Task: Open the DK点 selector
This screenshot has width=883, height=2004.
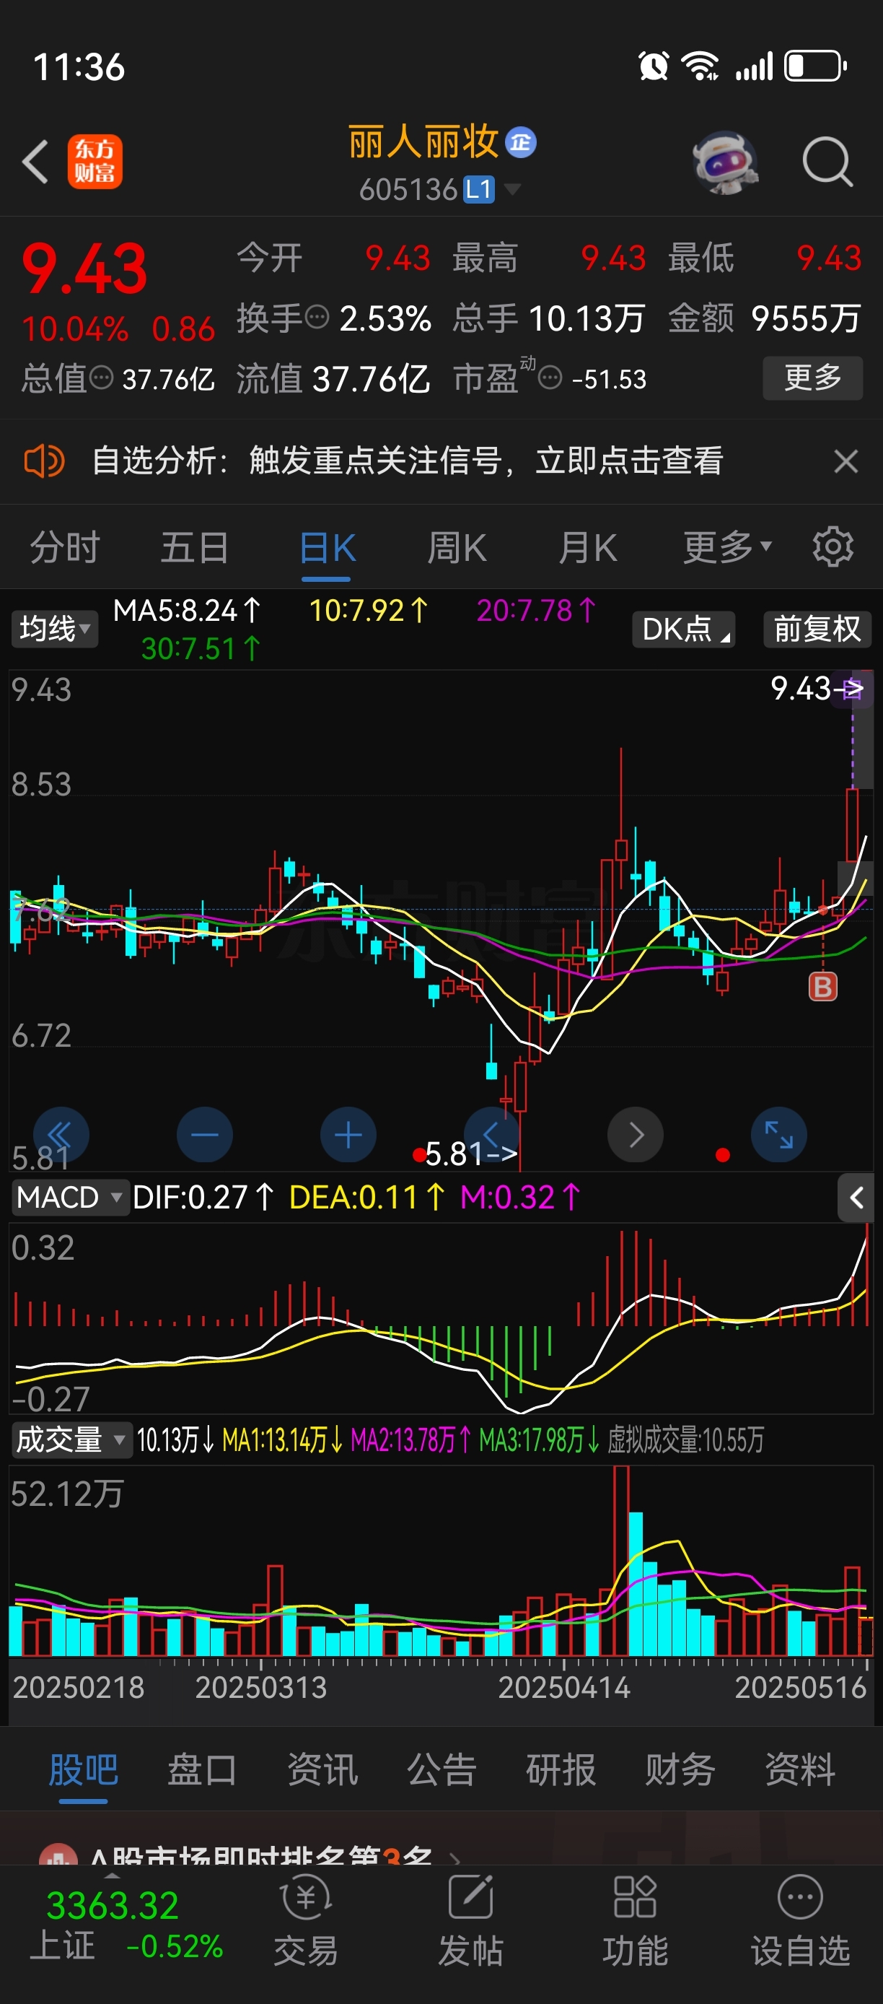Action: coord(684,629)
